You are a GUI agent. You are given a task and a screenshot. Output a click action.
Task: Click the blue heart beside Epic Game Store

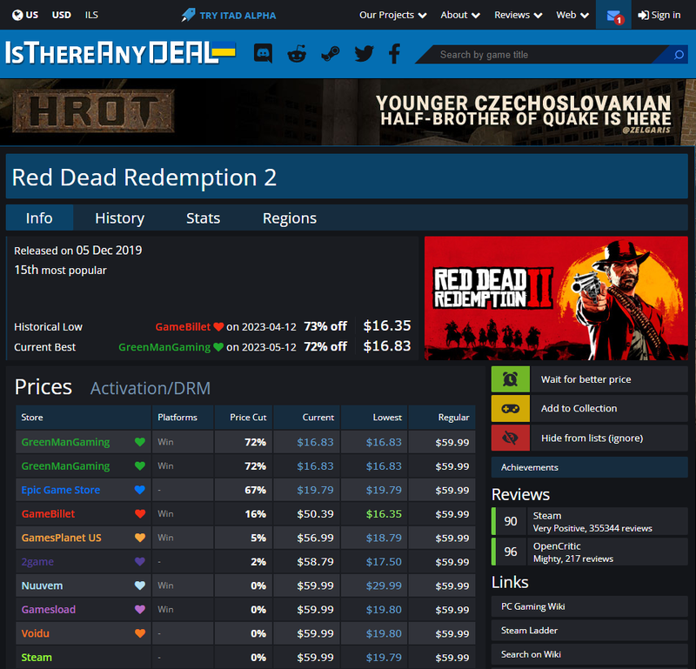[140, 490]
